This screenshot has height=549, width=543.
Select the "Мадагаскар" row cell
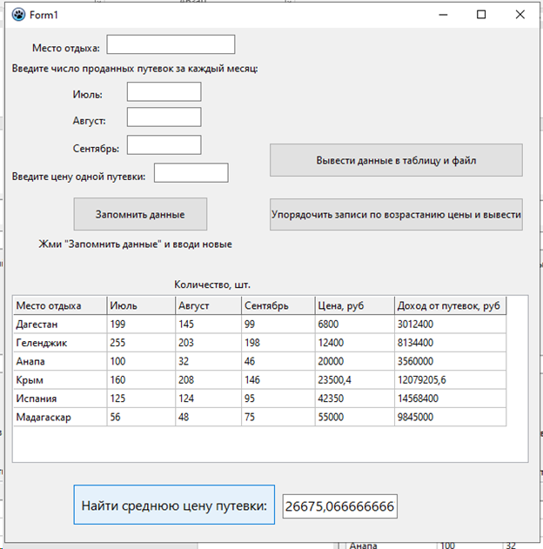pos(59,417)
